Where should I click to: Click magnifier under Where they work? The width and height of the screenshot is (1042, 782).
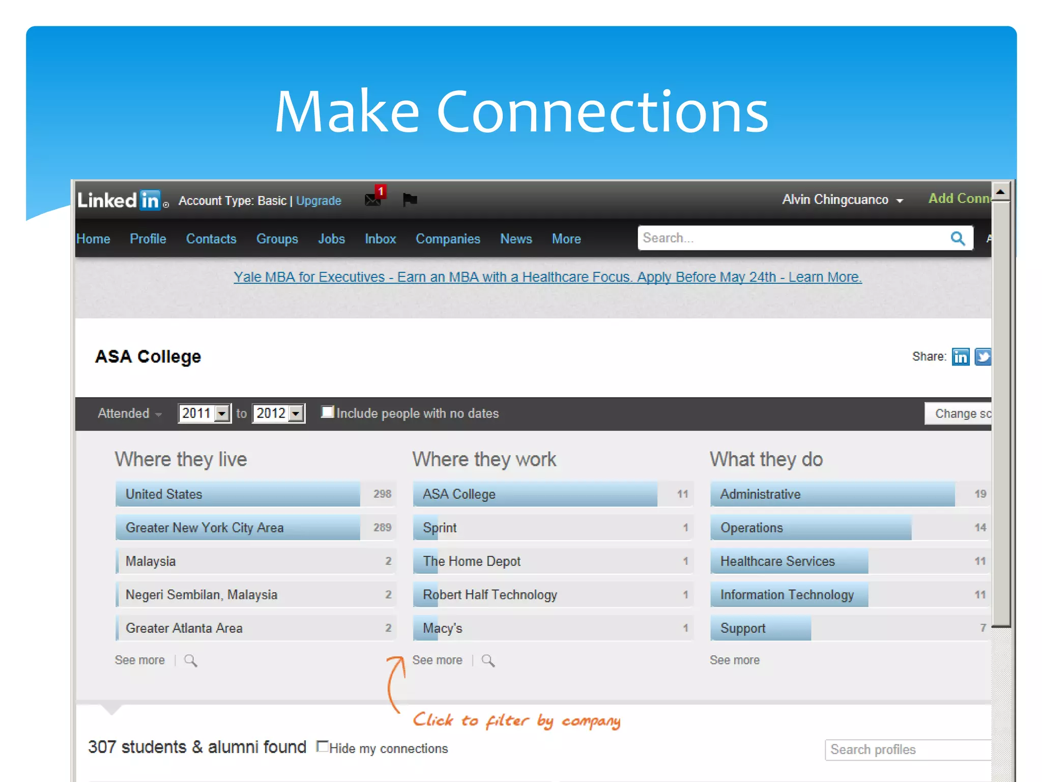(488, 660)
